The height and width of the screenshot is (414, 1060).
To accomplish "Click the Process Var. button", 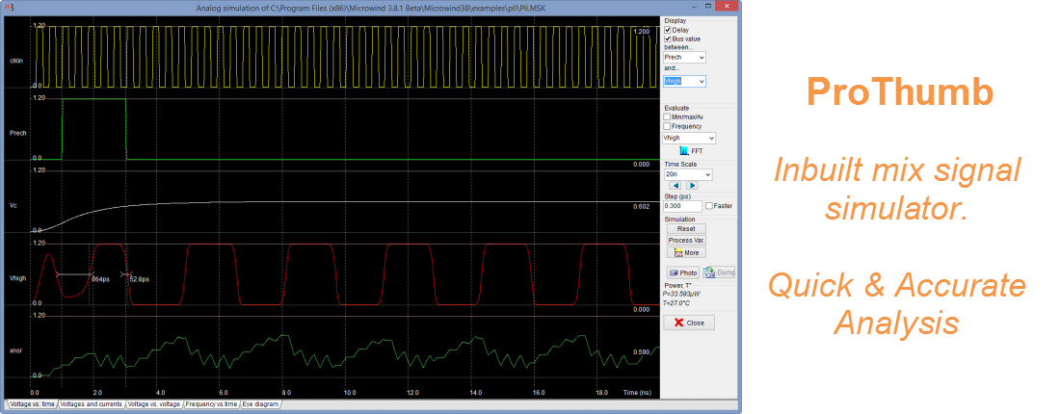I will 687,240.
